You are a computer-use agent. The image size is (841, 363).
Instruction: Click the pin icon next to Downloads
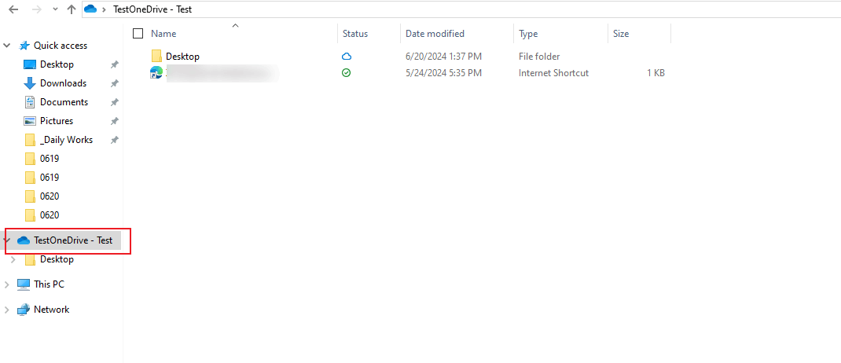point(114,83)
